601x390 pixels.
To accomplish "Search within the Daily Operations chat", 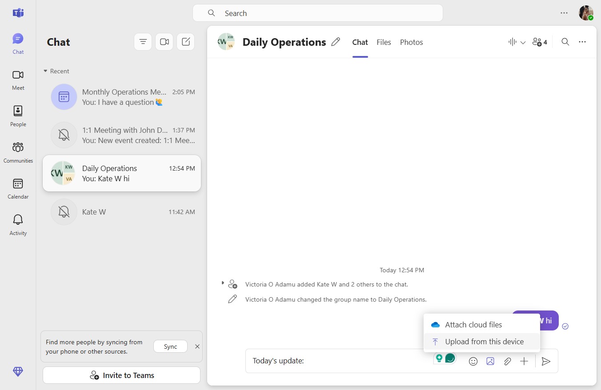I will point(565,42).
